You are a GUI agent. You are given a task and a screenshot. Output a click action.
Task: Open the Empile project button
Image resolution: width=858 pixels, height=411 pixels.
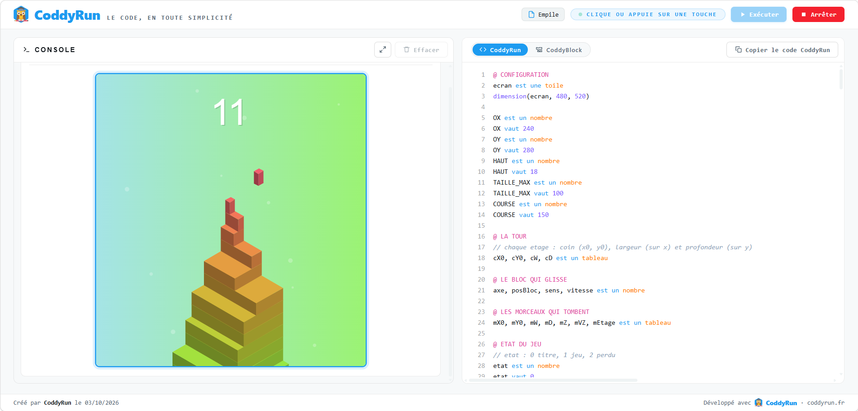click(x=543, y=14)
